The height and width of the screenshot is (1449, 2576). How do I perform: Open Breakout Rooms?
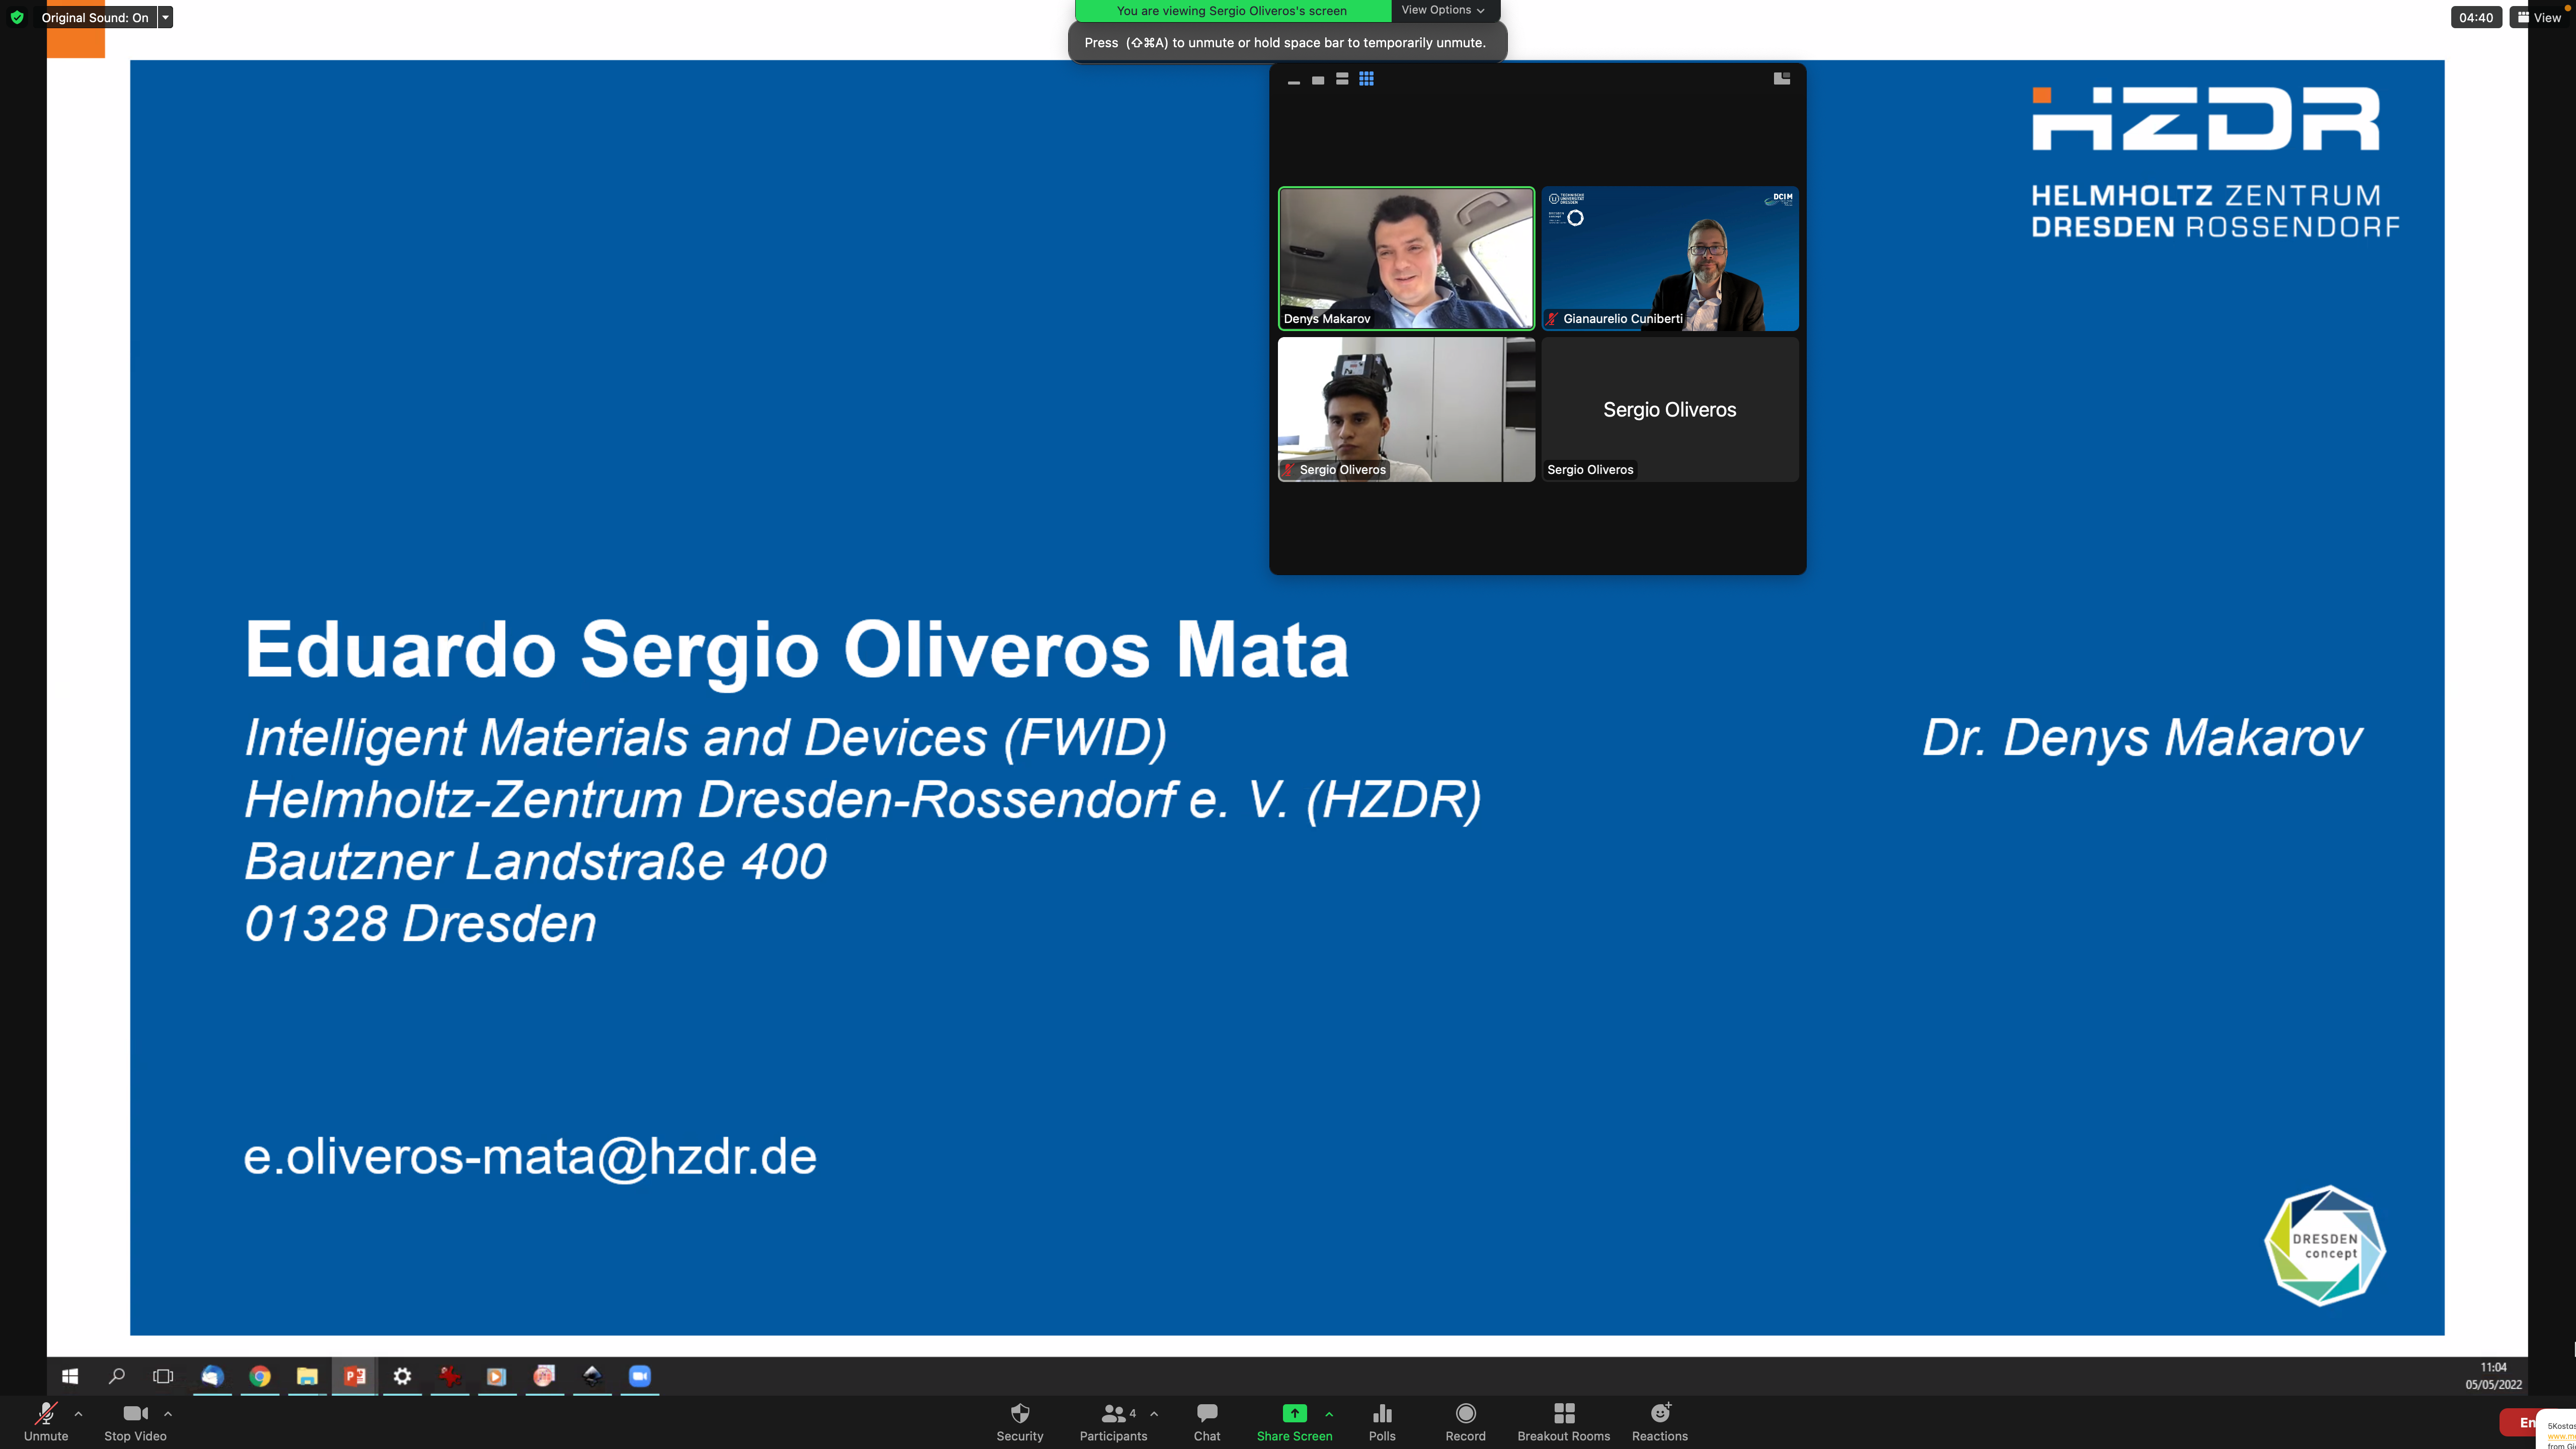(x=1563, y=1422)
